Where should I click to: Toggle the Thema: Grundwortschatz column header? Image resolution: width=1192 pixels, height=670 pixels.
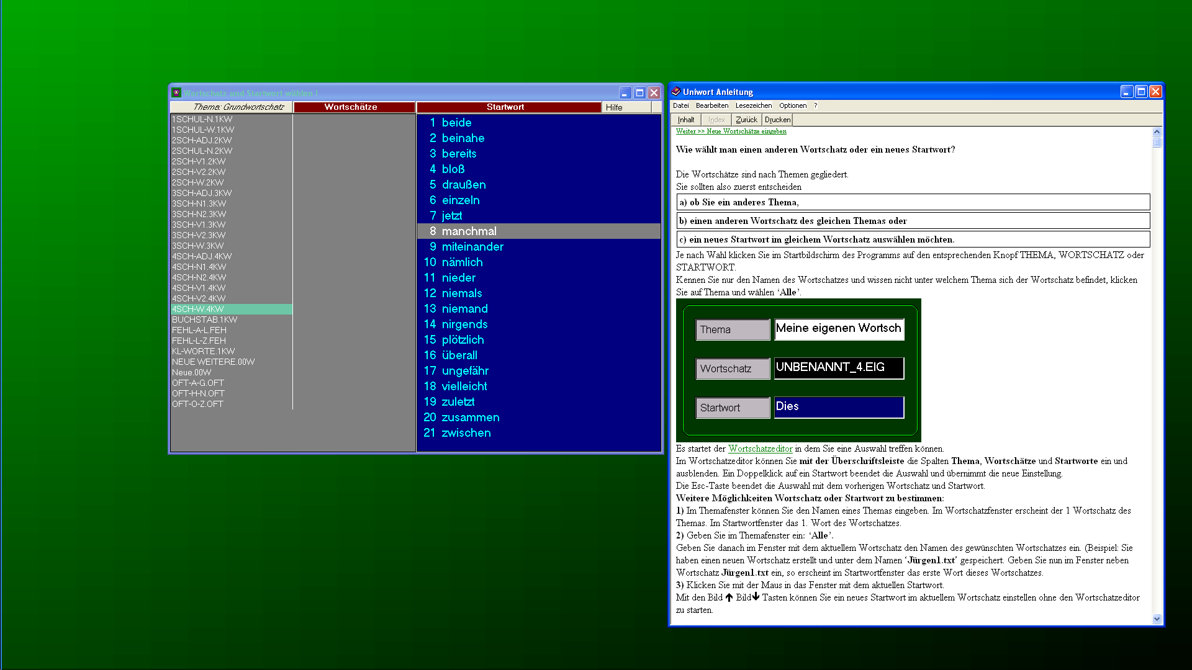point(231,107)
